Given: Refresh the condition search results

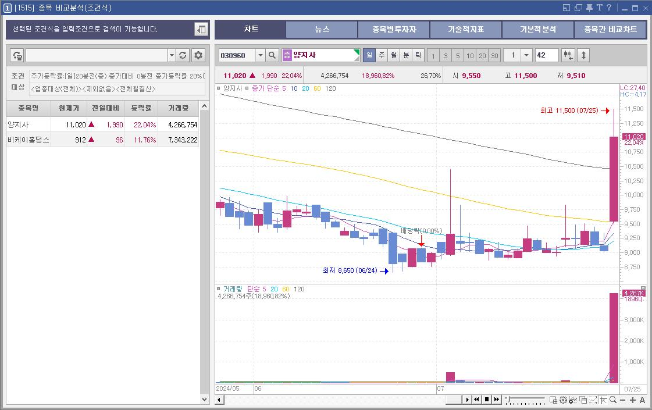Looking at the screenshot, I should tap(183, 55).
